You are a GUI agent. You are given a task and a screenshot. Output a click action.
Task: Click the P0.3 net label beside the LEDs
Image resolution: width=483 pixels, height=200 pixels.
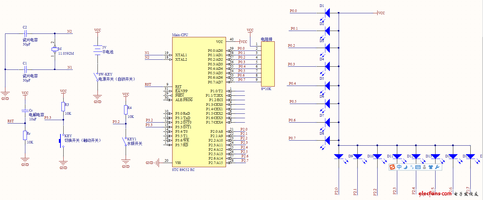pyautogui.click(x=292, y=64)
